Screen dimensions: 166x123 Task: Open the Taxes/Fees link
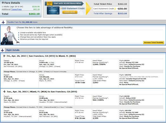click(x=16, y=9)
